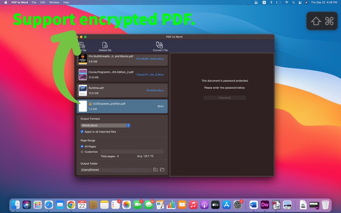Image resolution: width=341 pixels, height=213 pixels.
Task: Open Control Center from the menu bar
Action: click(300, 3)
